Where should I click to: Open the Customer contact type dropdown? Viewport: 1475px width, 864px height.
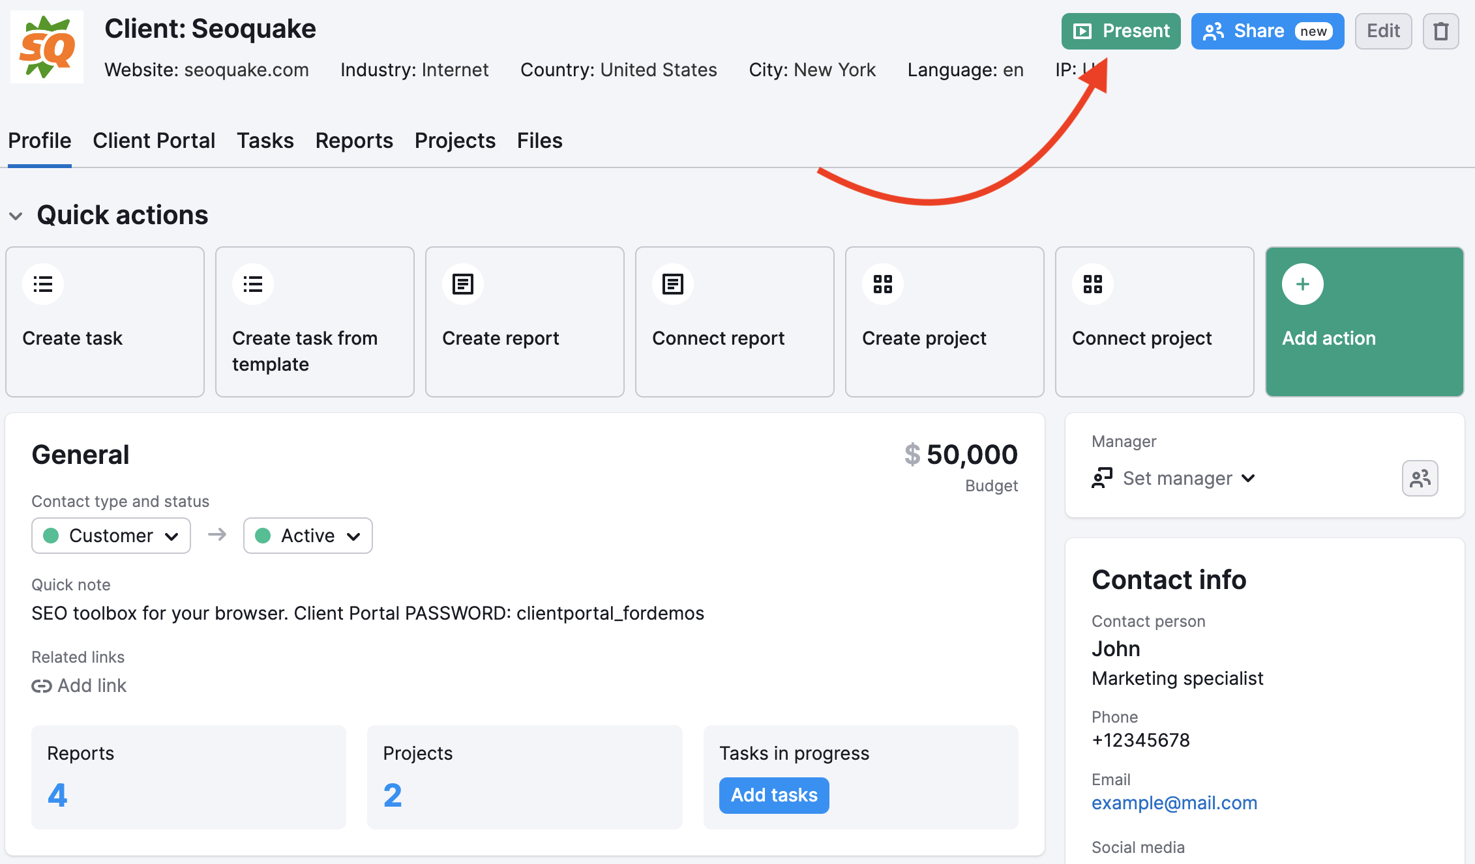(x=111, y=536)
